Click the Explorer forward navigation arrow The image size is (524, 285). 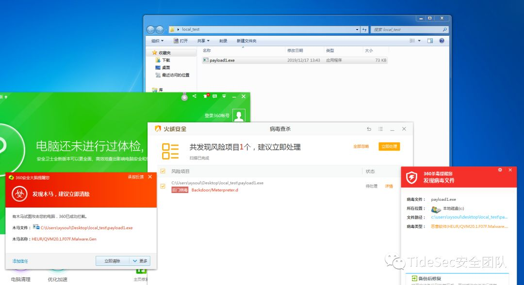[160, 30]
